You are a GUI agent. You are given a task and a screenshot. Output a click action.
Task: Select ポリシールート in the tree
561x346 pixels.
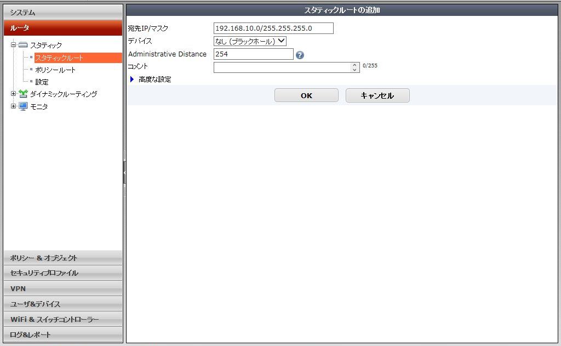click(55, 70)
